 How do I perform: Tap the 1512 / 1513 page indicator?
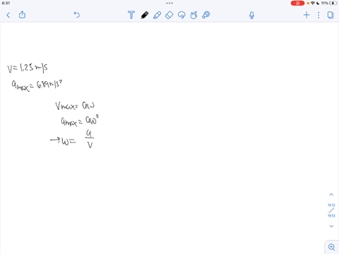coord(331,210)
